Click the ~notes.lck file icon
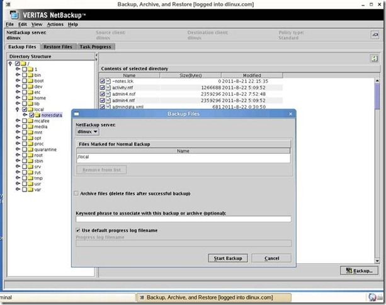Viewport: 386px width, 305px height. tap(108, 81)
